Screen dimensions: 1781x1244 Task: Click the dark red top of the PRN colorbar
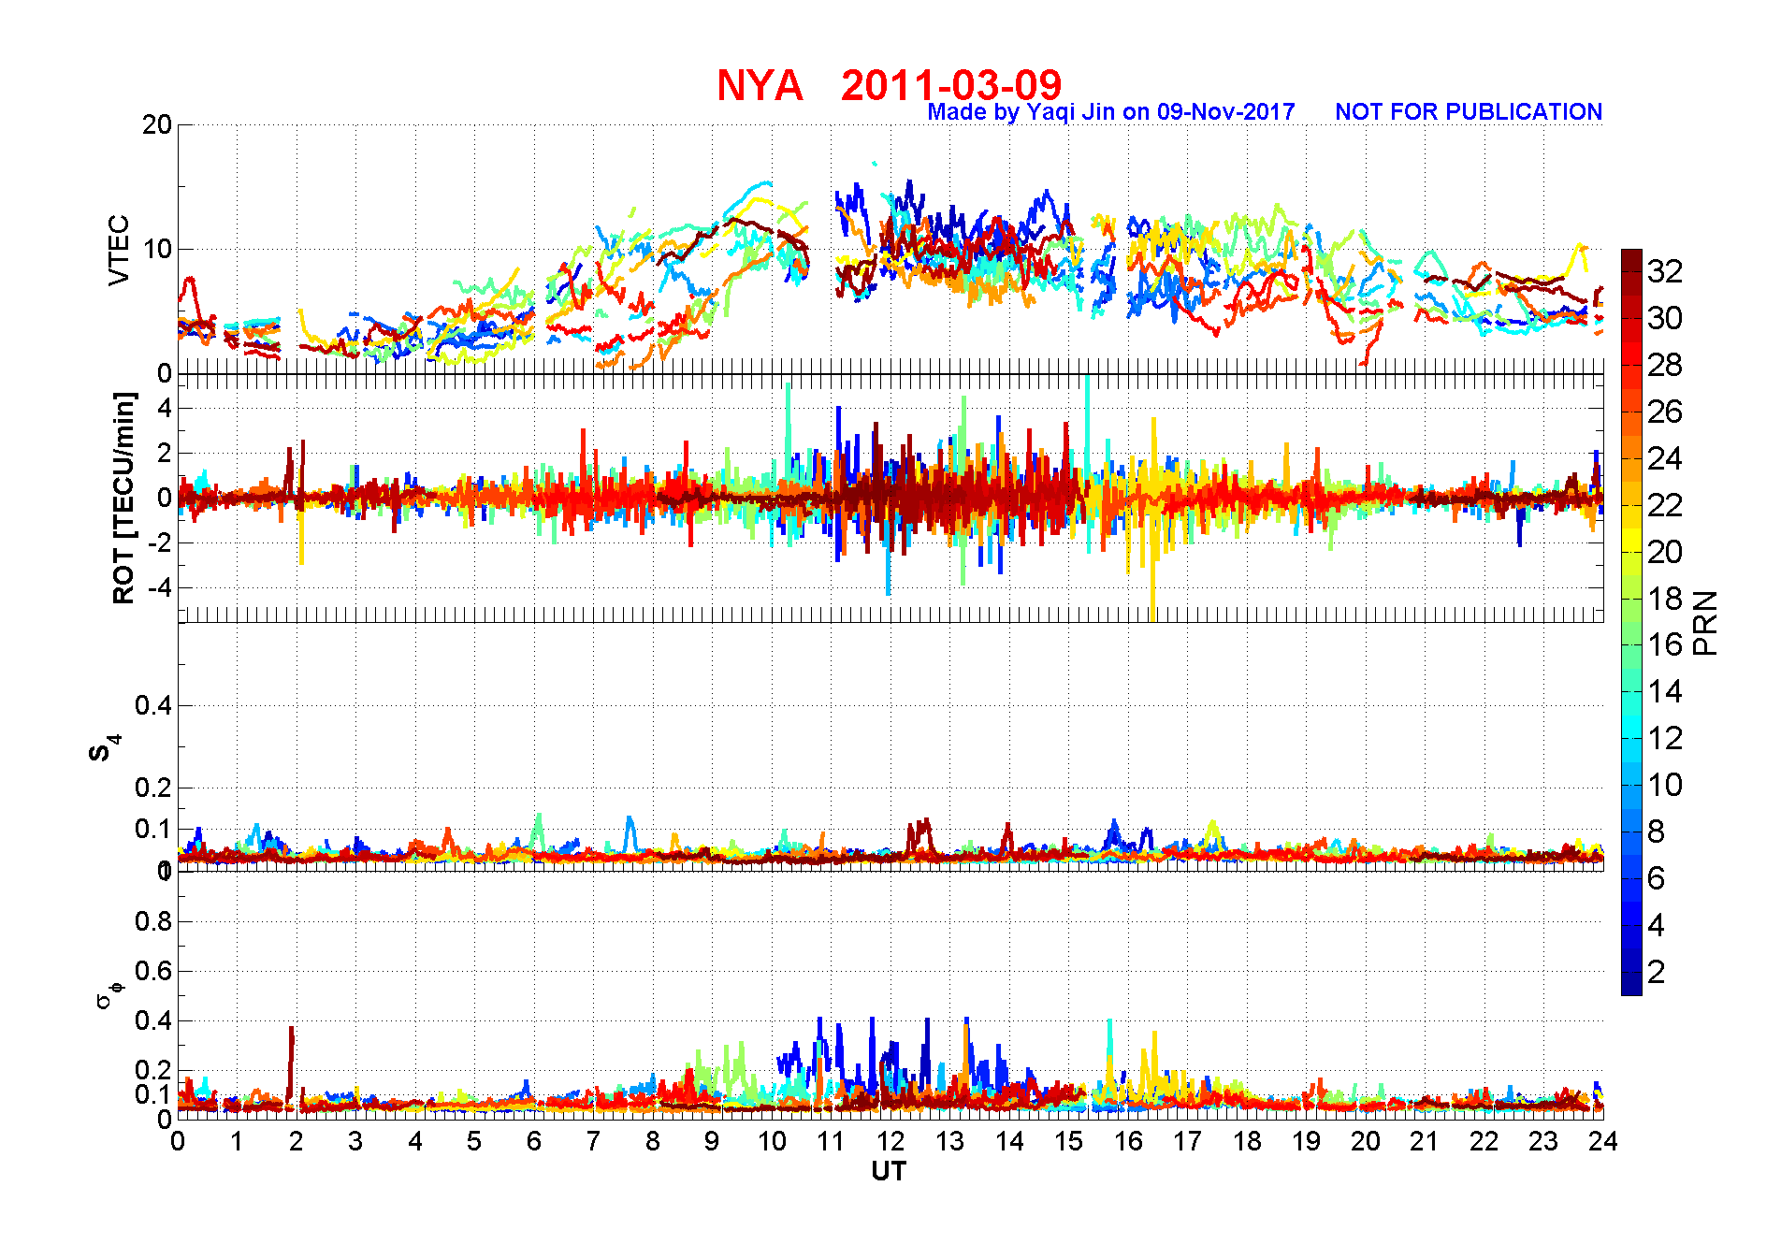1631,260
